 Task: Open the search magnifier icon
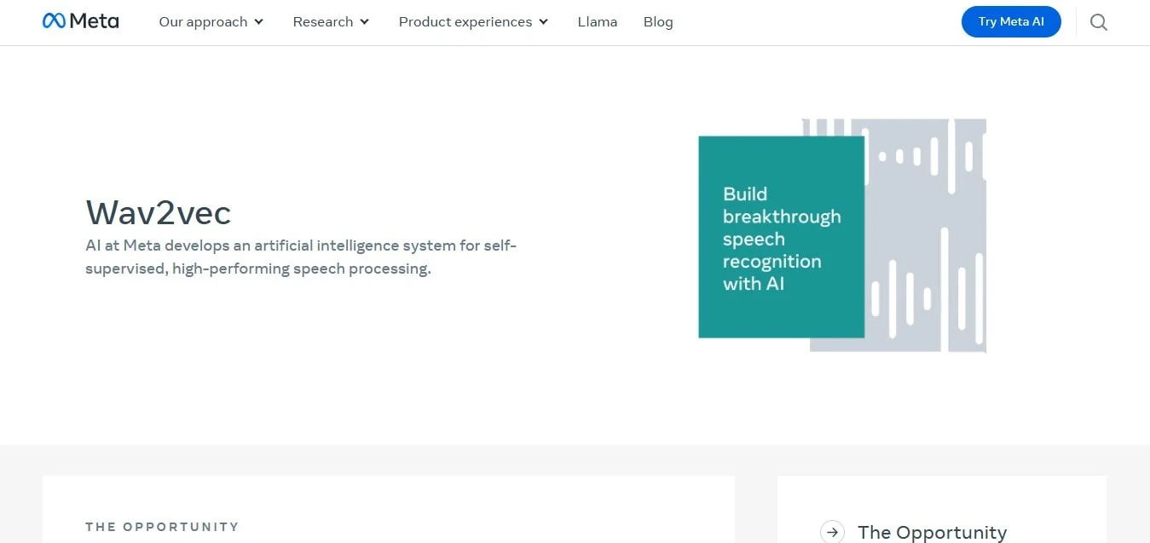point(1099,22)
